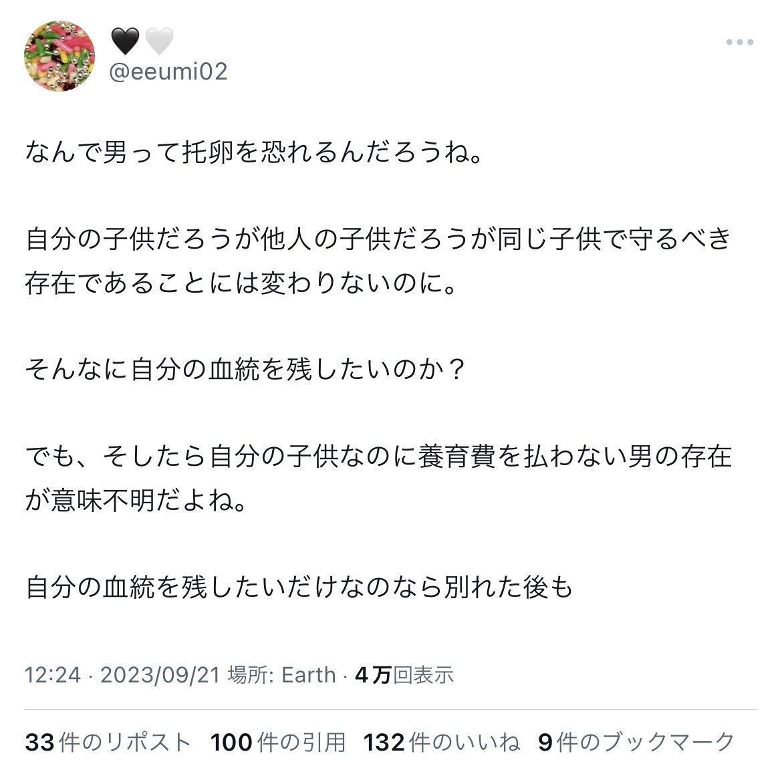
Task: Click the line そんなに自分の血統を残したいのか？
Action: 245,370
